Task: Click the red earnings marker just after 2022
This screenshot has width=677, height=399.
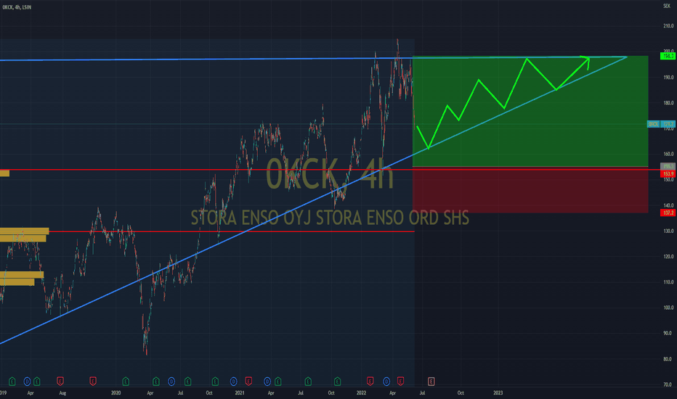Action: click(x=370, y=382)
